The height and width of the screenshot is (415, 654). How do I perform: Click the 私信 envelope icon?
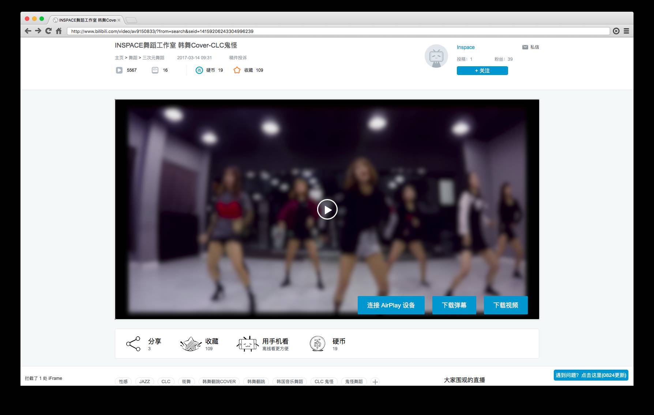(525, 47)
